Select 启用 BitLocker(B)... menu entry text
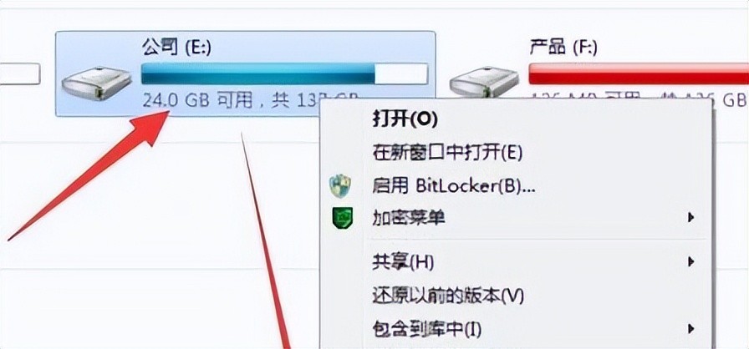The image size is (749, 349). click(x=454, y=186)
